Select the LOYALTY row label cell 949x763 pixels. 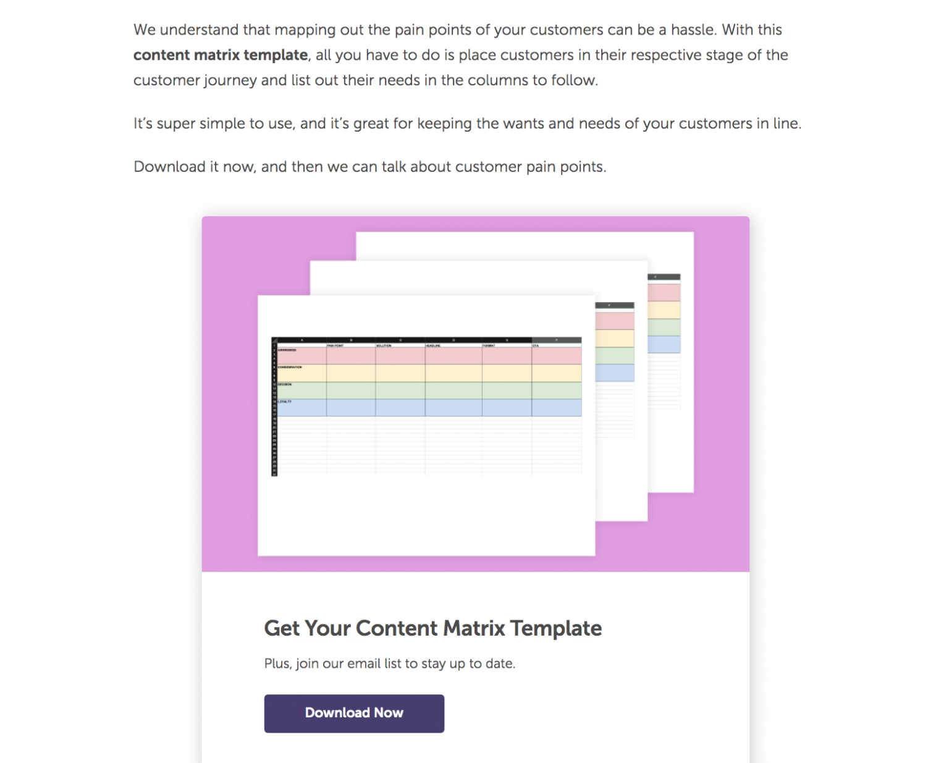click(283, 402)
